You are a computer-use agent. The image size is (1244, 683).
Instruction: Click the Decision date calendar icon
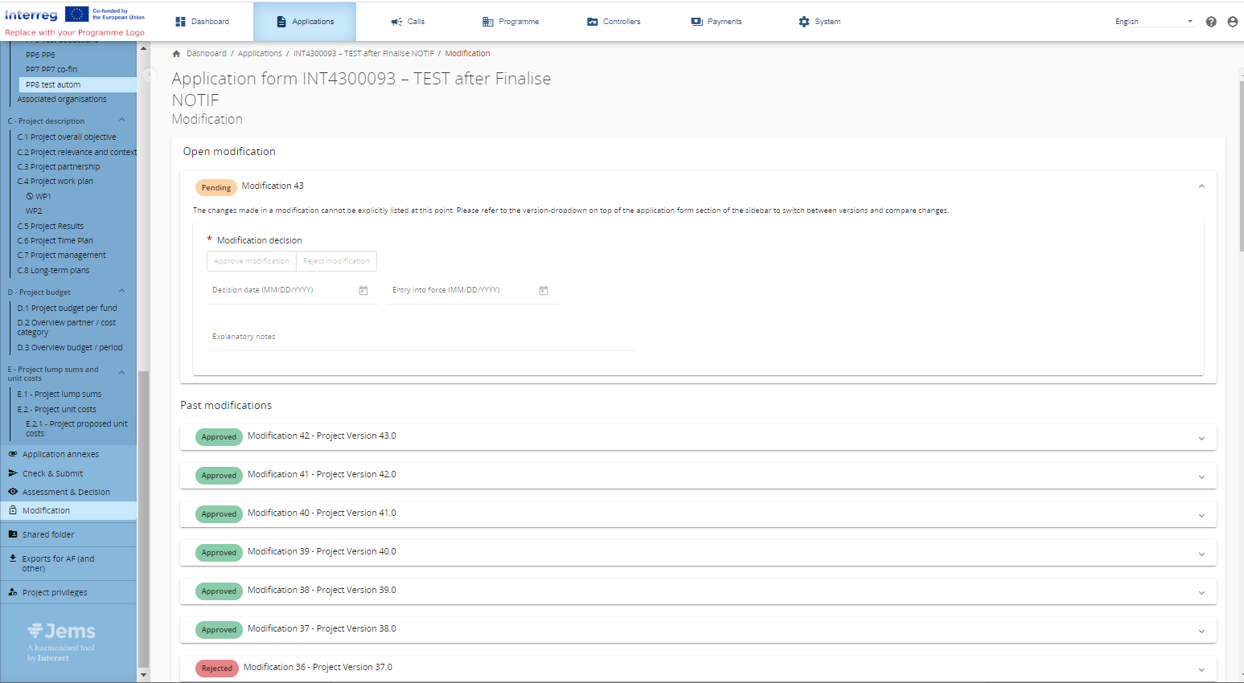pyautogui.click(x=363, y=291)
